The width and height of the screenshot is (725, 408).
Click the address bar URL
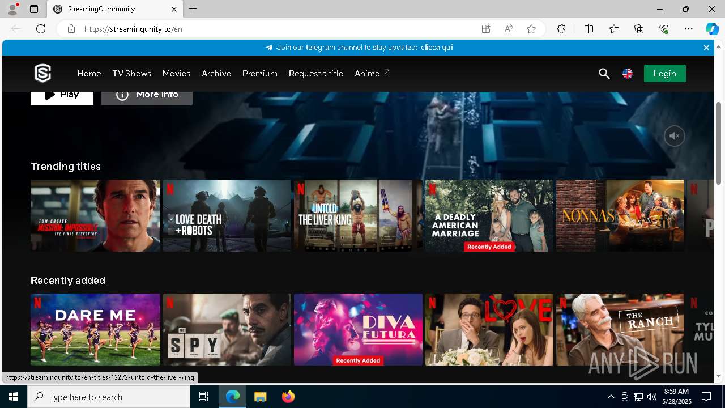point(134,29)
